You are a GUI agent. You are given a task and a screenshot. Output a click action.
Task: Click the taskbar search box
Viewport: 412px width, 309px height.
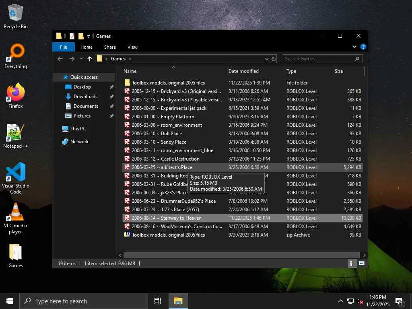click(84, 301)
